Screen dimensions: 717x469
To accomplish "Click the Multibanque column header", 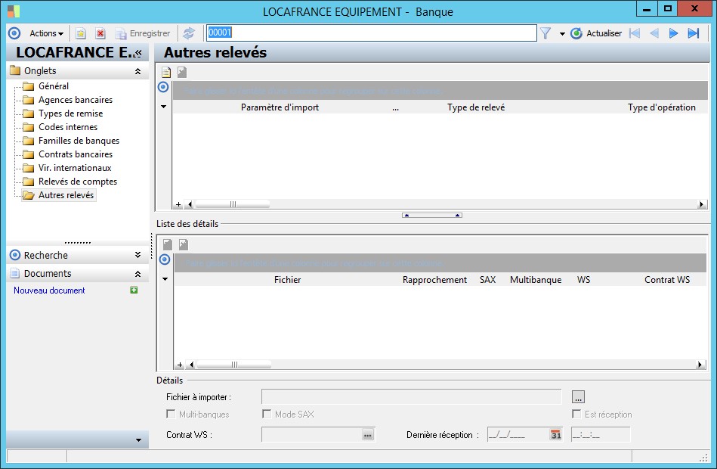I will 536,280.
